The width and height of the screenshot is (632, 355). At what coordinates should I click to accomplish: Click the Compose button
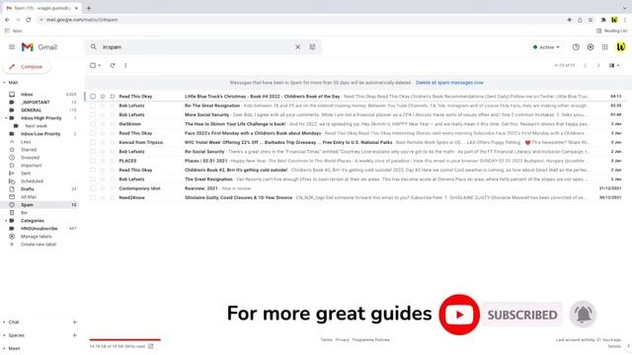click(27, 66)
